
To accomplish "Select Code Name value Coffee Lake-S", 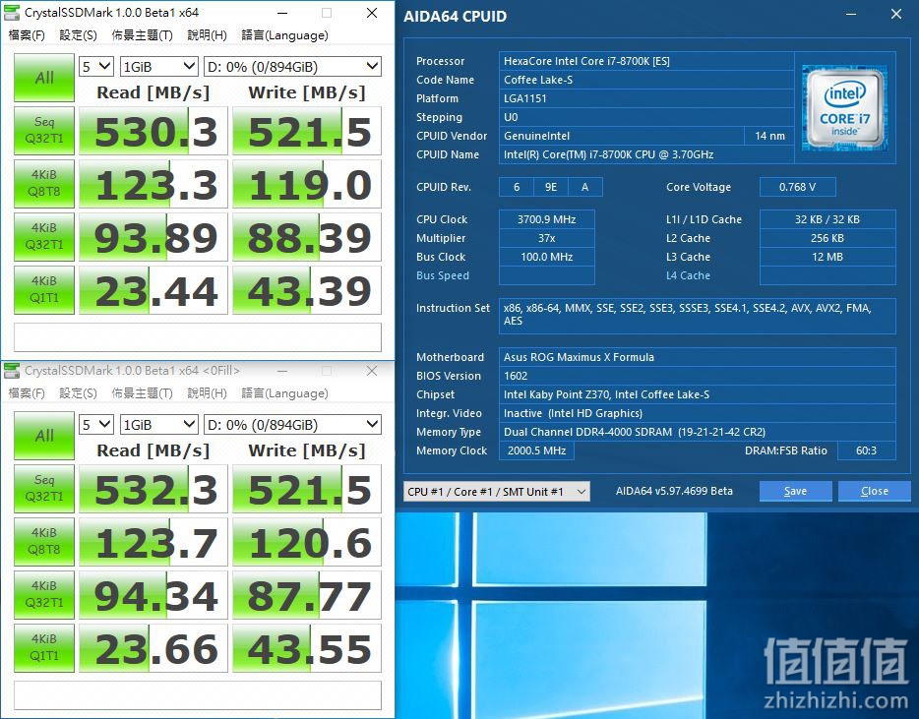I will tap(645, 80).
